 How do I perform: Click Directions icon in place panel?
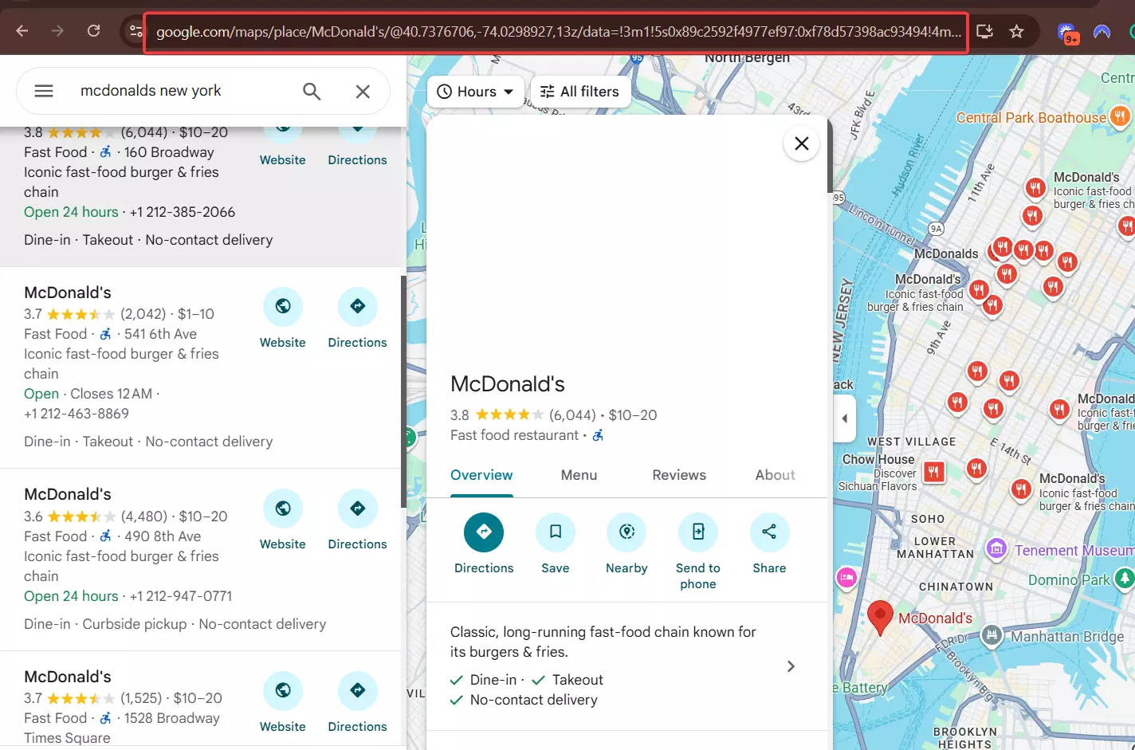(x=484, y=532)
